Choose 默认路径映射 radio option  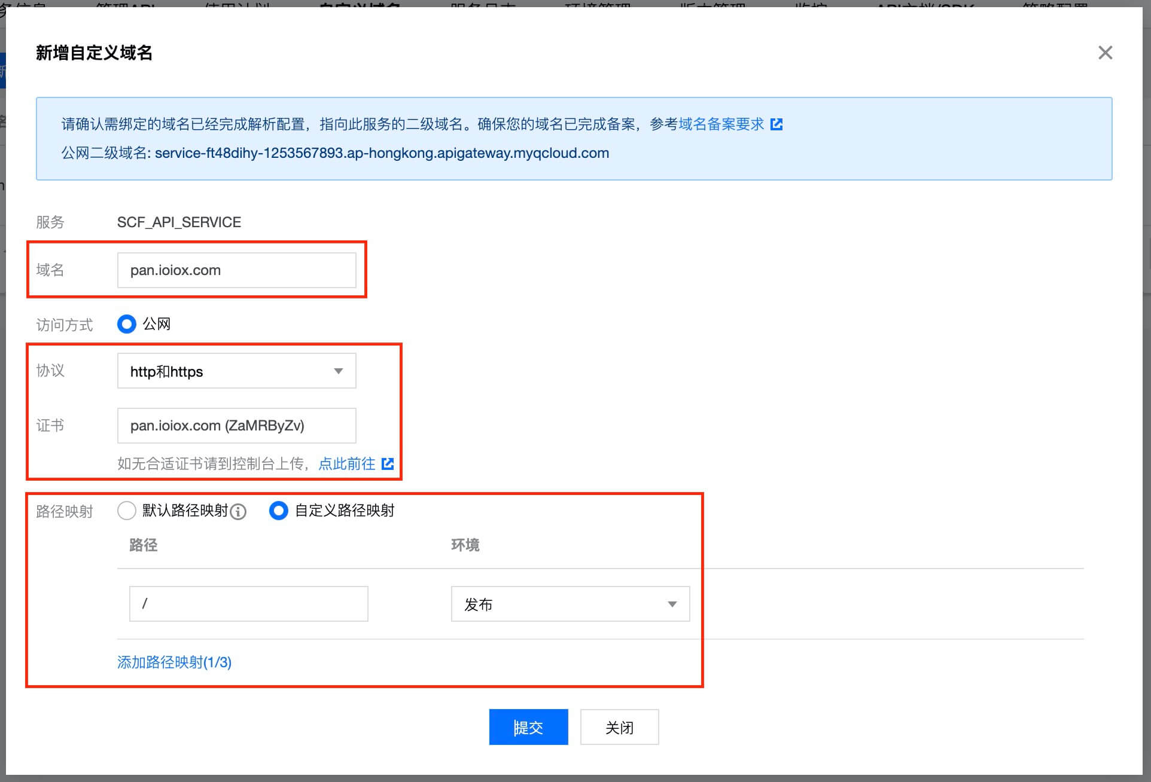coord(127,511)
